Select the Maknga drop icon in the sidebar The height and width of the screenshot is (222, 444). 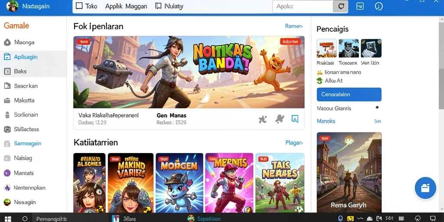[7, 42]
